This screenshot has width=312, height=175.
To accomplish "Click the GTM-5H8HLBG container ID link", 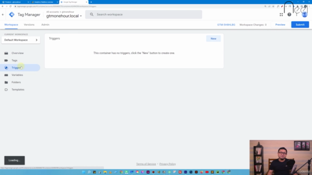I will coord(226,25).
